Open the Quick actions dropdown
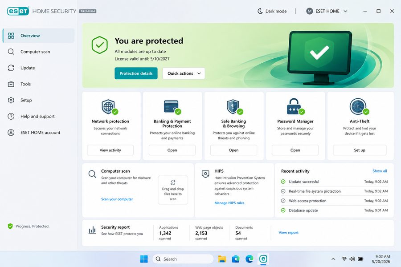This screenshot has height=267, width=401. tap(184, 73)
